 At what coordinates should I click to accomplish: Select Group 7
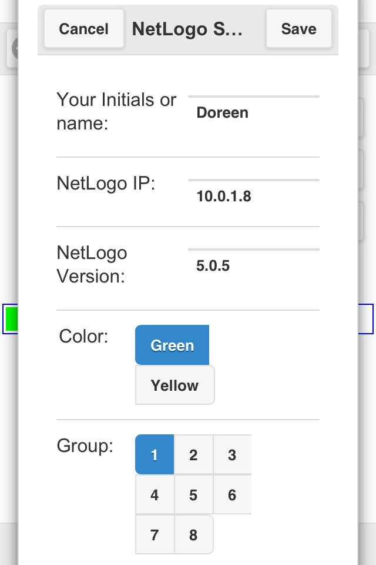154,534
